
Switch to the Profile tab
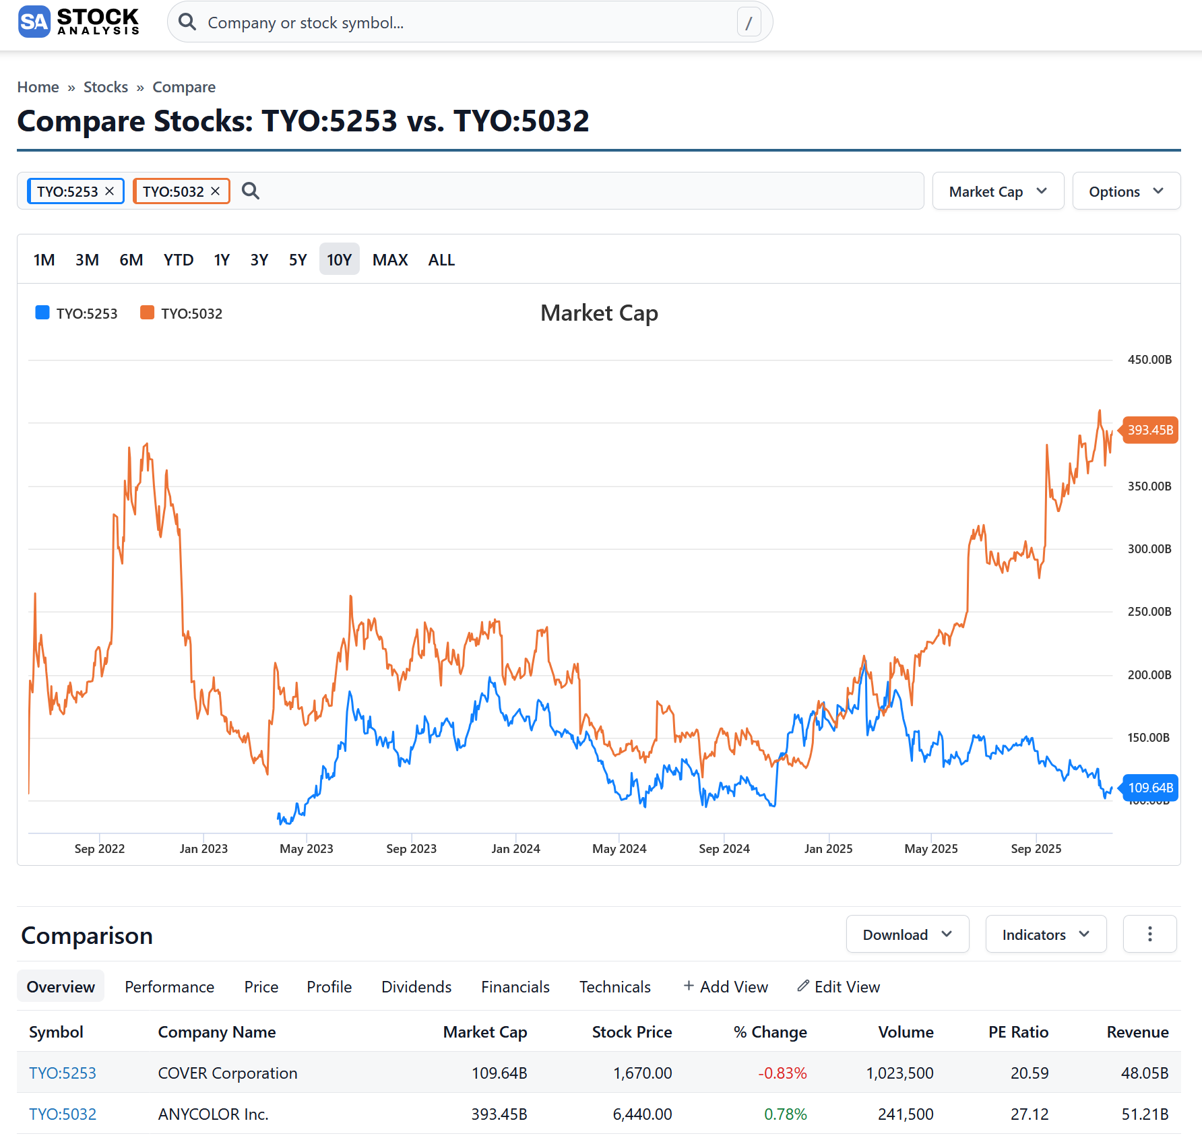coord(329,986)
